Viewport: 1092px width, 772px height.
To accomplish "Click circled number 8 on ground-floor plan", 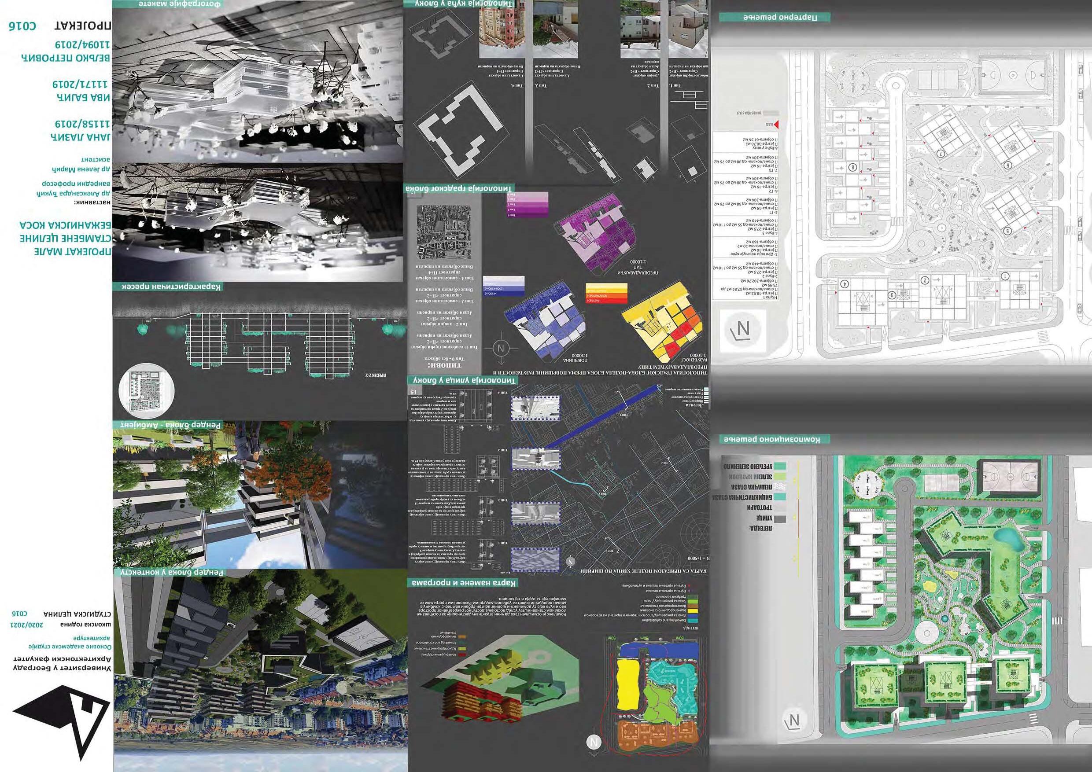I will (852, 167).
